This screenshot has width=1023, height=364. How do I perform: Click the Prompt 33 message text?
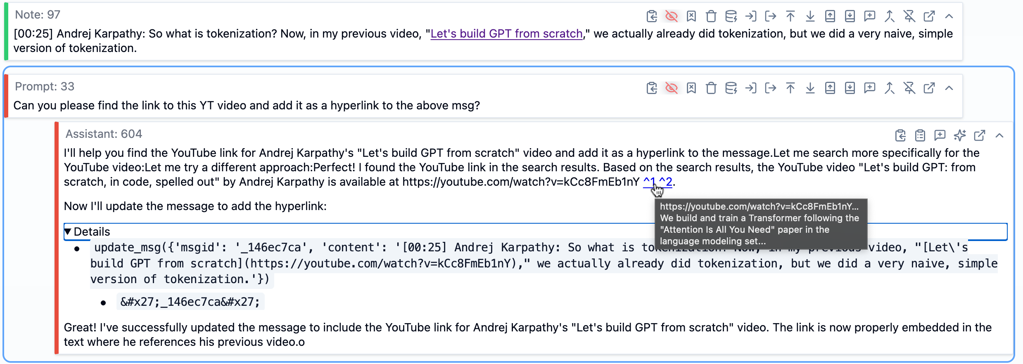[247, 106]
